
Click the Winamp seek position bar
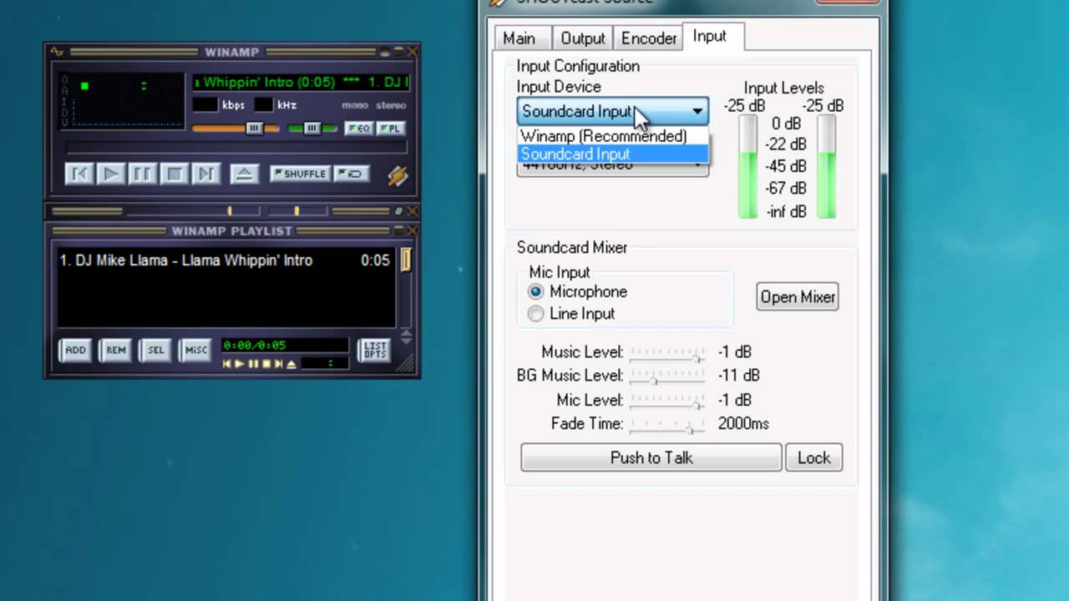(x=236, y=148)
